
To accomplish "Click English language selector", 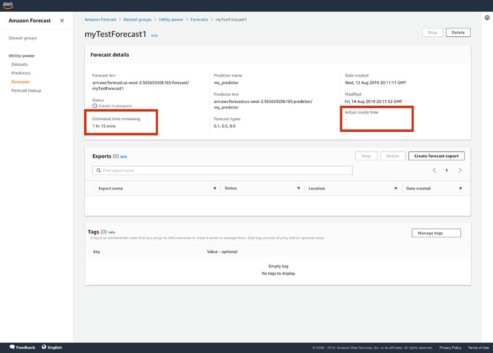I will [55, 347].
